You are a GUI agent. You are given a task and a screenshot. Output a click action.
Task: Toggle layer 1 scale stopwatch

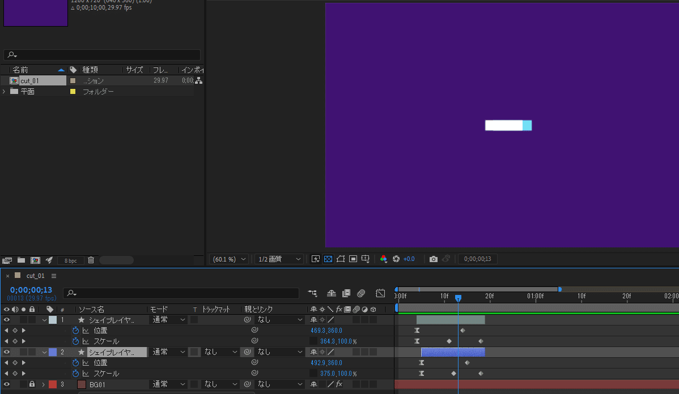[76, 341]
